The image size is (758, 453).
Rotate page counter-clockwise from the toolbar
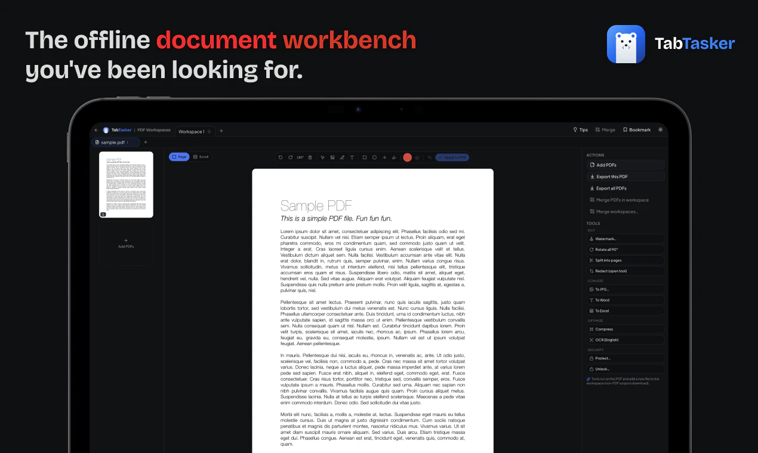[x=281, y=157]
